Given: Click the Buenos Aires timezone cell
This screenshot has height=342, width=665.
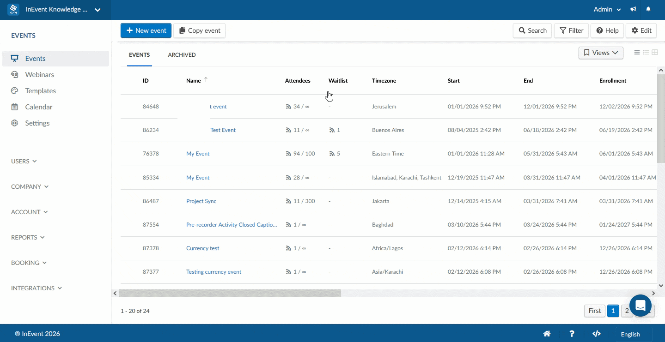Looking at the screenshot, I should coord(388,130).
